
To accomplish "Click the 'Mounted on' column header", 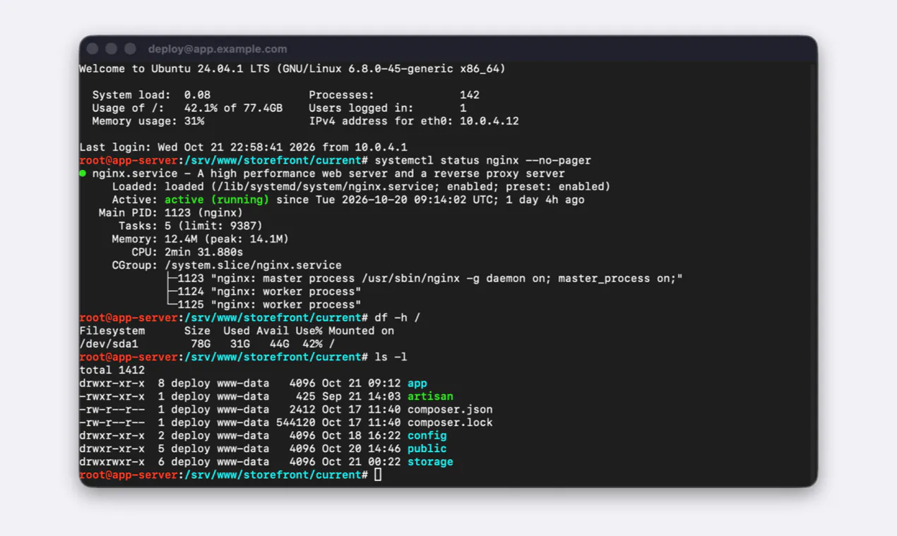I will pos(362,331).
